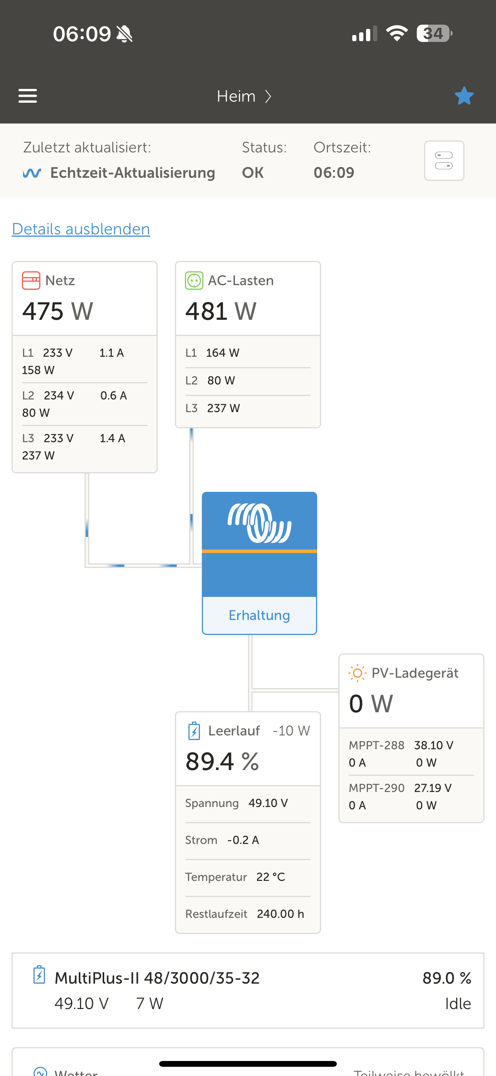Tap the Wetter weather icon
Screen dimensions: 496x1076
[40, 1071]
